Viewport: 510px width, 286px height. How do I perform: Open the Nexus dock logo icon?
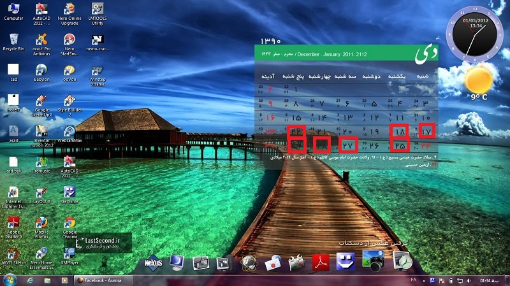pyautogui.click(x=152, y=261)
